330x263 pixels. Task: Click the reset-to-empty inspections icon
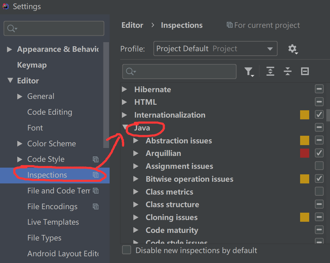(305, 71)
